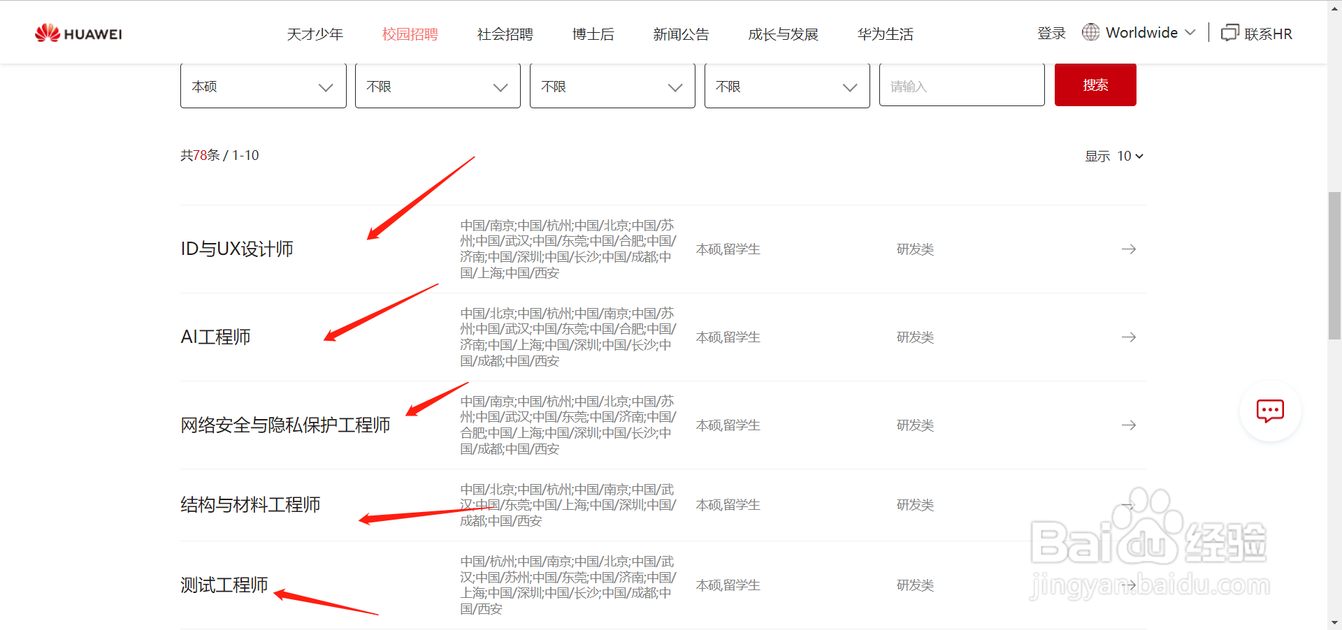This screenshot has height=630, width=1342.
Task: Open the 测试工程师 job posting
Action: (x=224, y=585)
